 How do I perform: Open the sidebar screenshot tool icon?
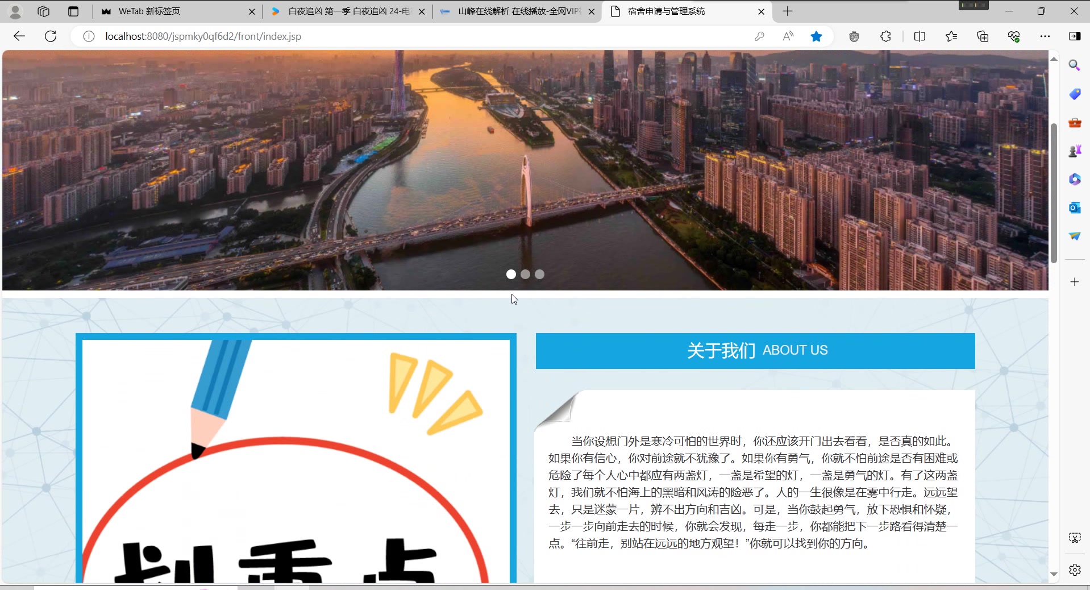click(x=1074, y=538)
